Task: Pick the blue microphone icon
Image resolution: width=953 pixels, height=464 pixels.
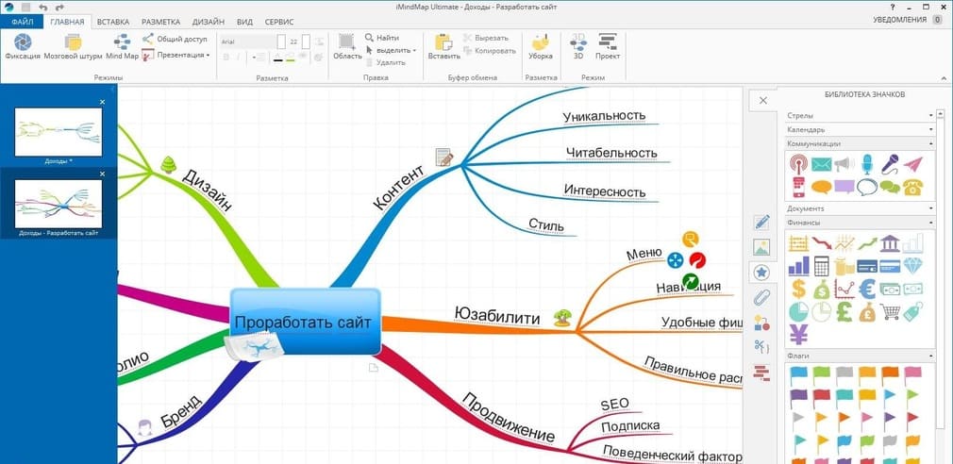Action: point(867,164)
